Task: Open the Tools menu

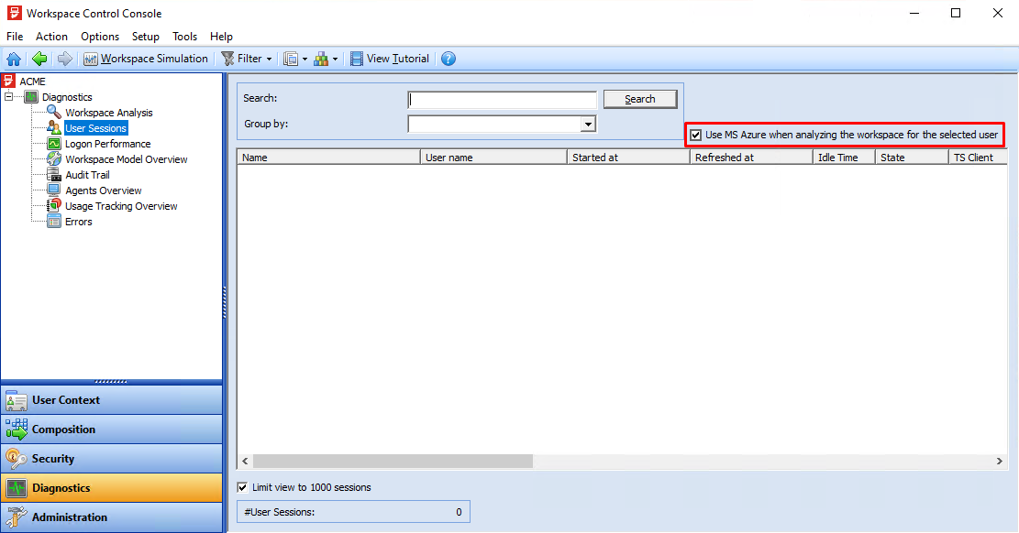Action: 184,37
